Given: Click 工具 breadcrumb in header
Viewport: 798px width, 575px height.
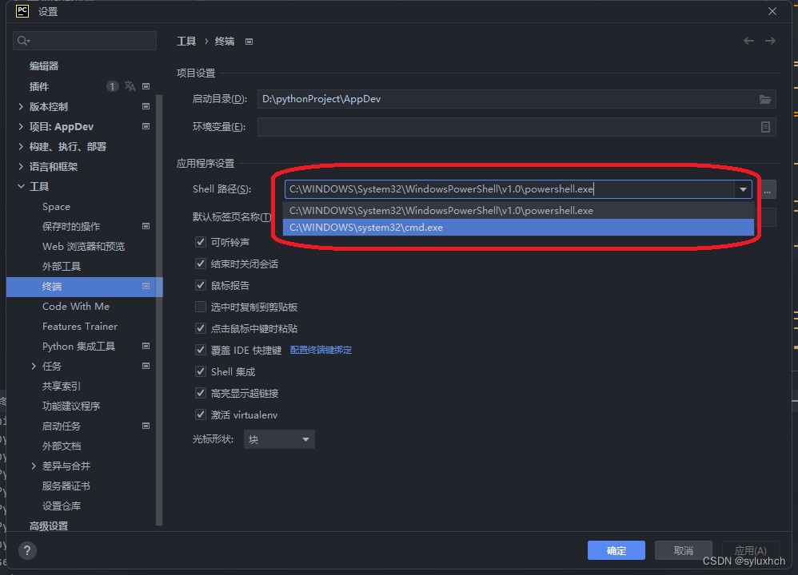Looking at the screenshot, I should [x=186, y=42].
